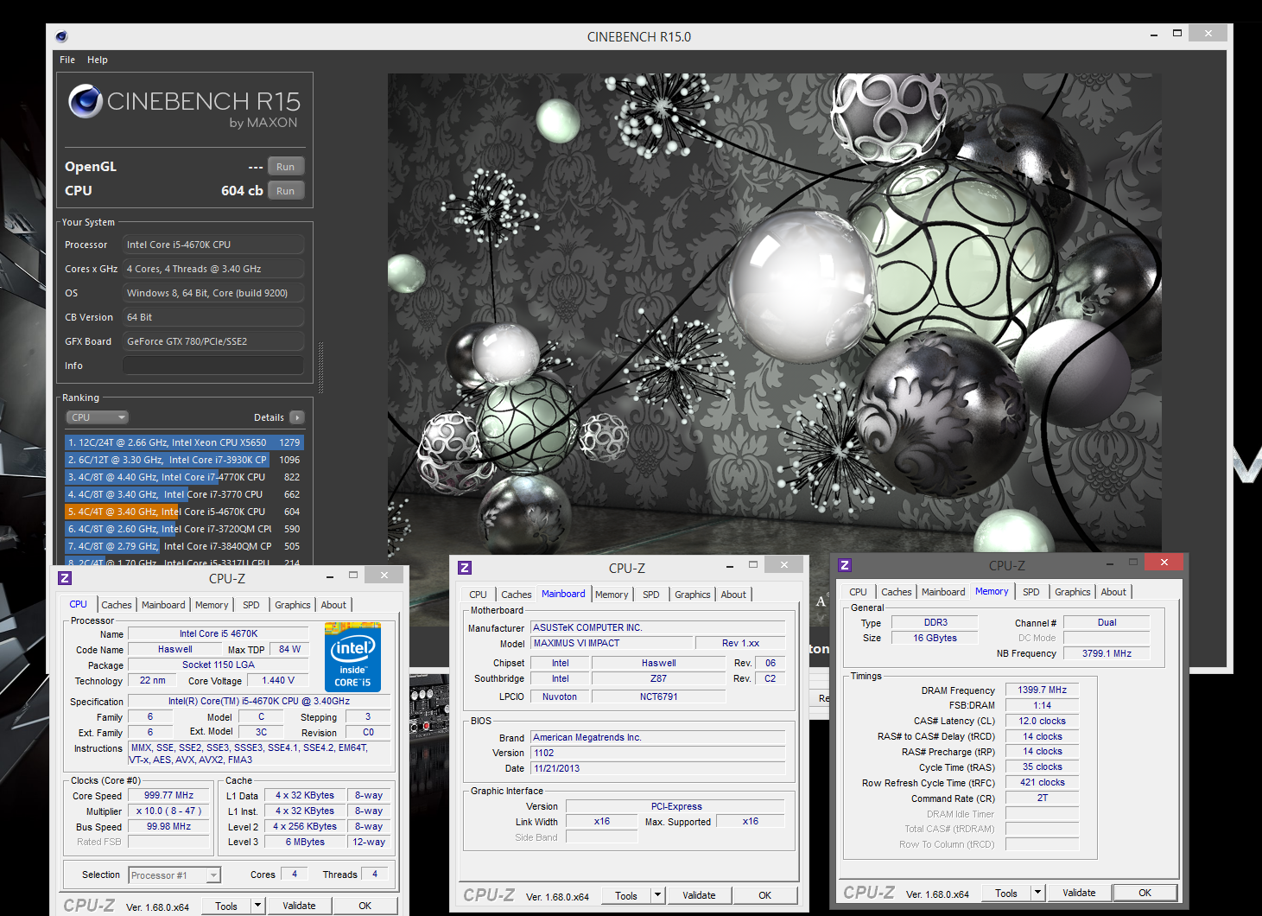1262x916 pixels.
Task: Select ranking row Core i7-4770K CPU
Action: click(x=184, y=477)
